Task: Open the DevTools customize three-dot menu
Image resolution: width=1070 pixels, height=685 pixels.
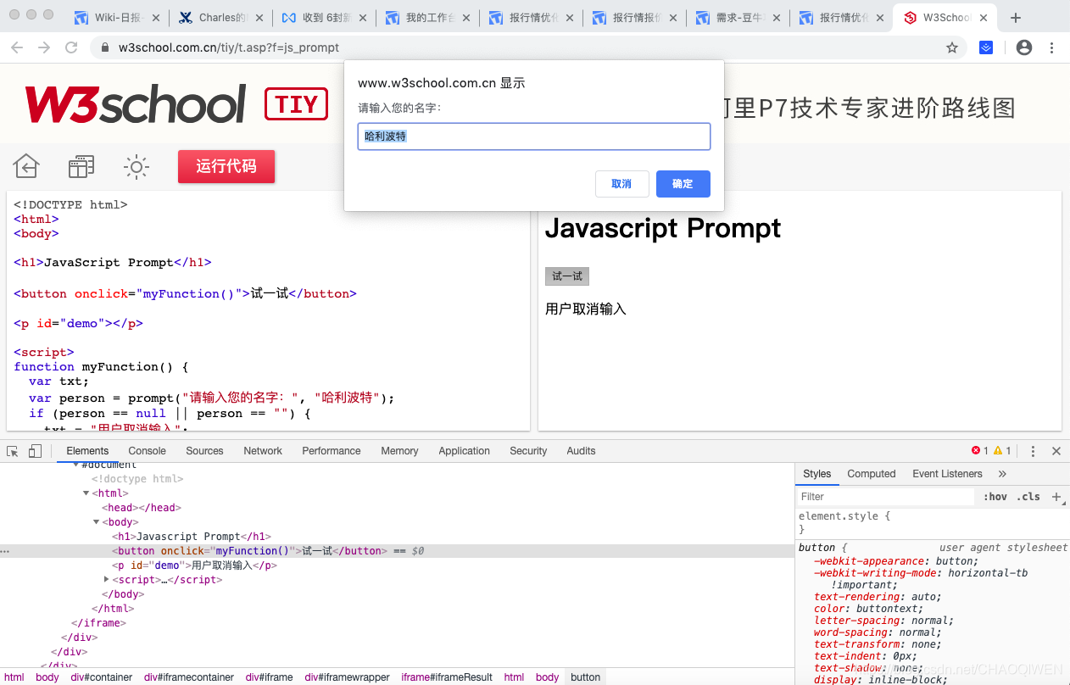Action: pos(1033,451)
